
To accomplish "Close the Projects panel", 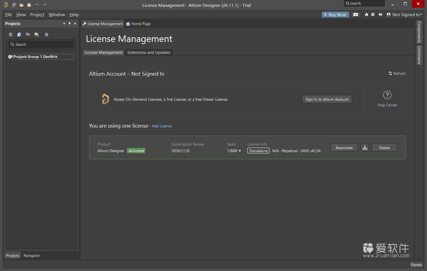I will 75,24.
